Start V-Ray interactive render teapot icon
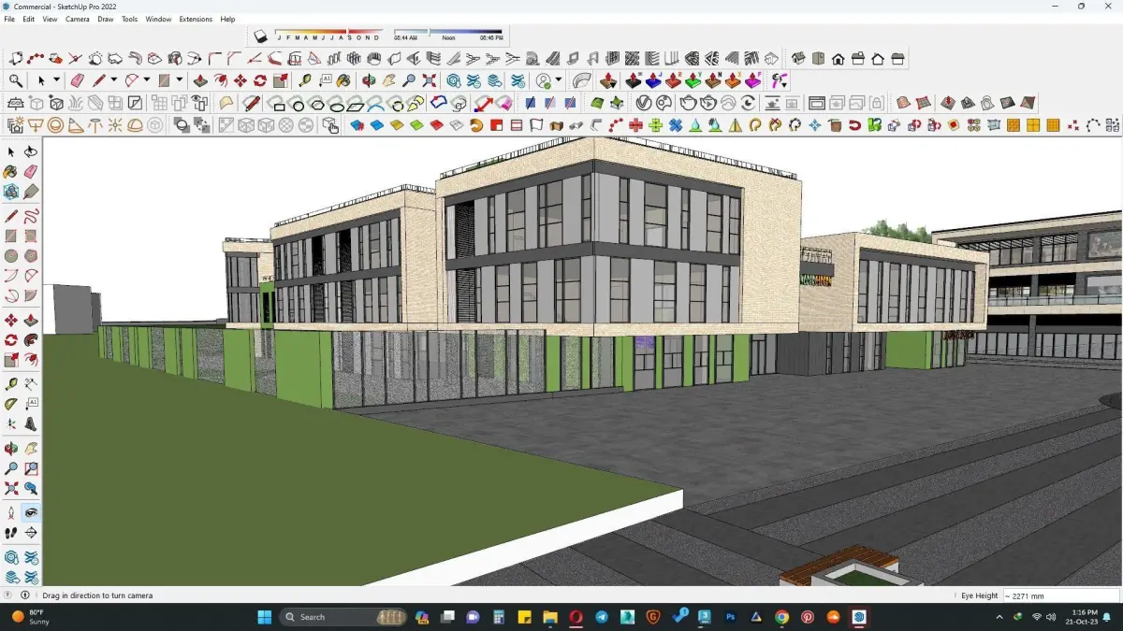The width and height of the screenshot is (1123, 631). click(708, 103)
